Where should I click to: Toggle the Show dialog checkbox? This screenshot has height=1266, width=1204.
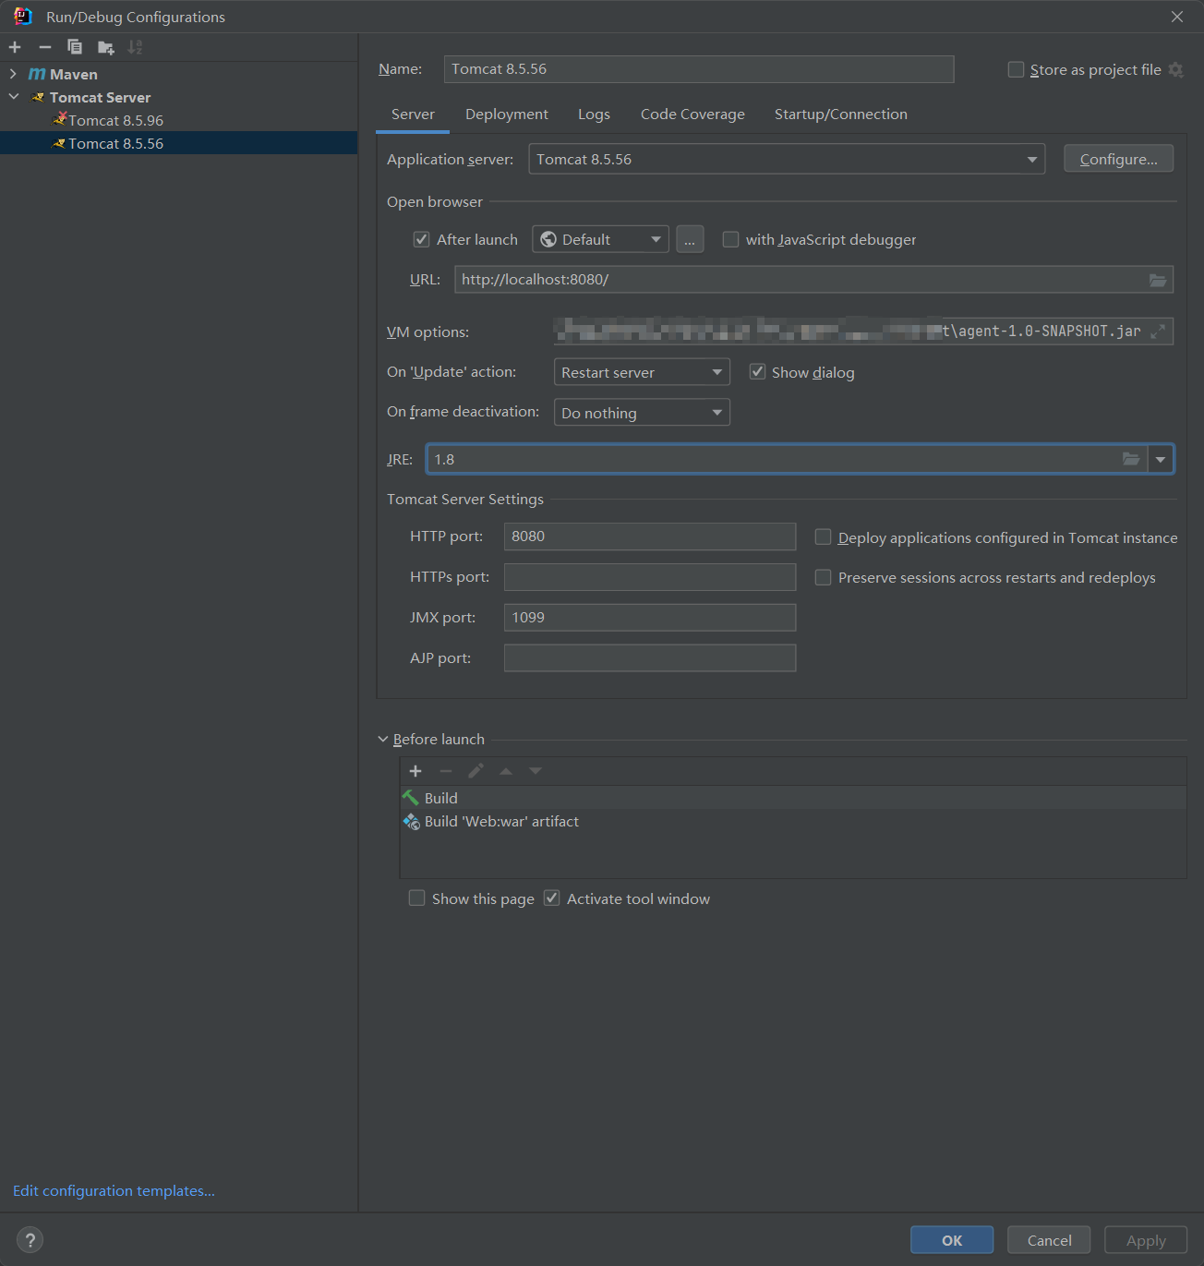757,372
